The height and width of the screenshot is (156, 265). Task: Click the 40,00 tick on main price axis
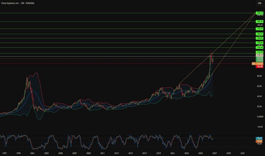tap(259, 96)
